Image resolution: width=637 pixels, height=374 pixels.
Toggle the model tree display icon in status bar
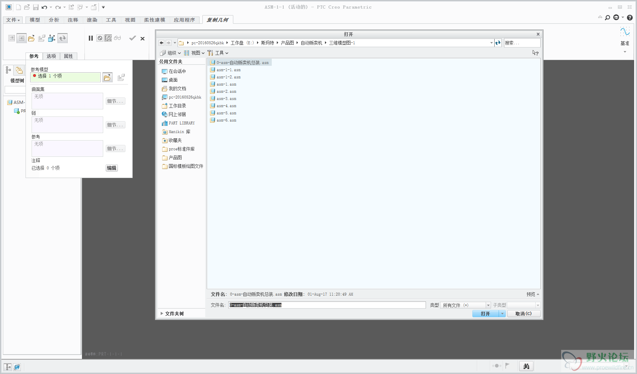pos(8,367)
